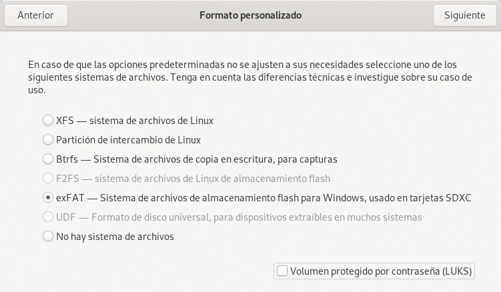The height and width of the screenshot is (292, 501).
Task: Click 'Volumen protegido por contraseña (LUKS)' label text
Action: click(x=381, y=271)
